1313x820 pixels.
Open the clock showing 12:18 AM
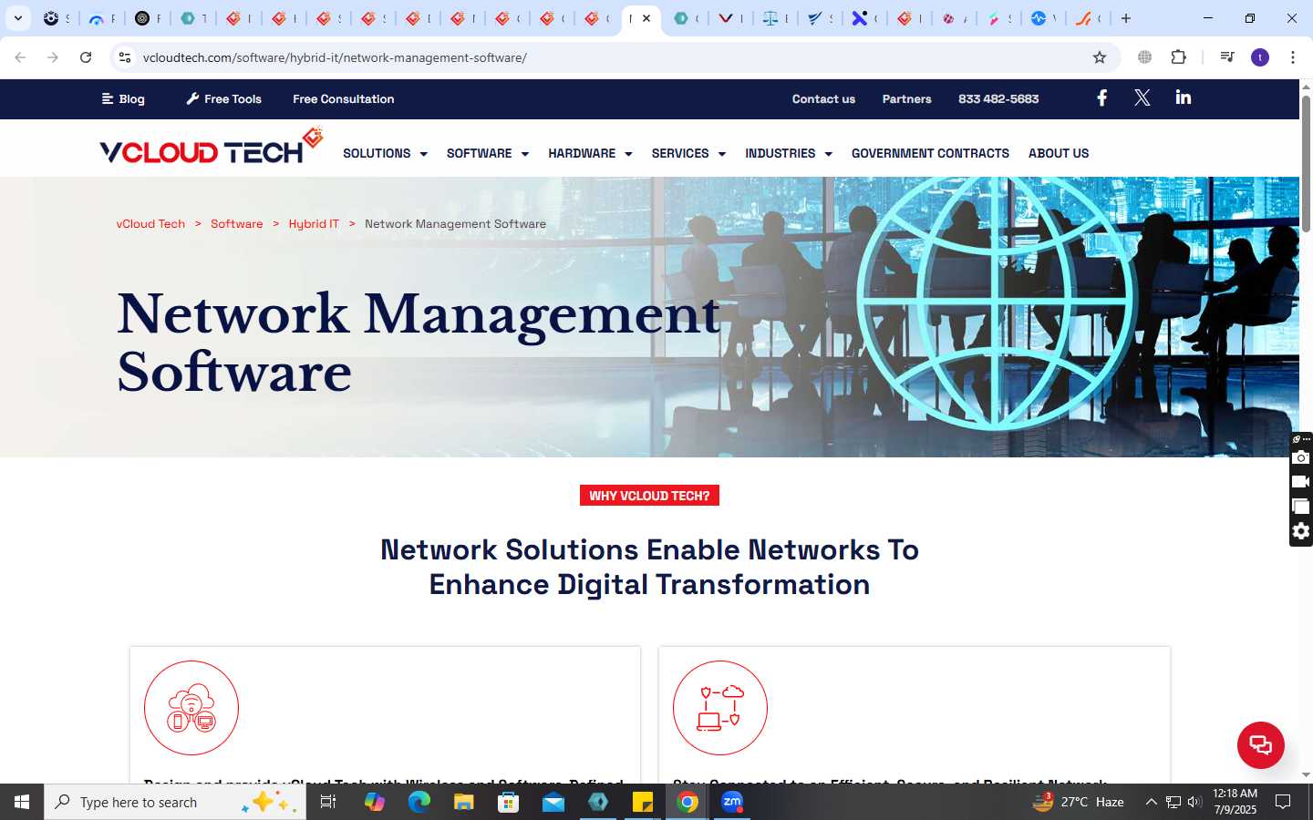(x=1235, y=802)
